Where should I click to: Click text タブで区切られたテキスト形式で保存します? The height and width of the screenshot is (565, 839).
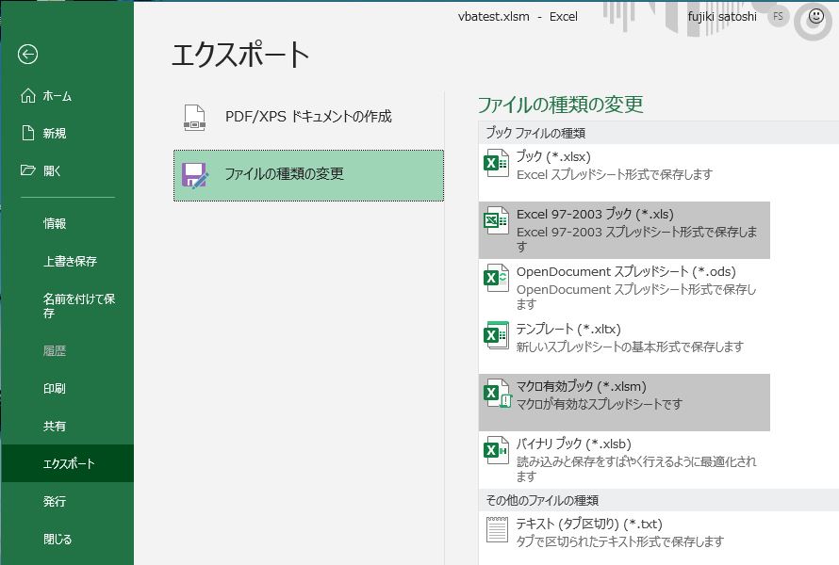[x=619, y=541]
